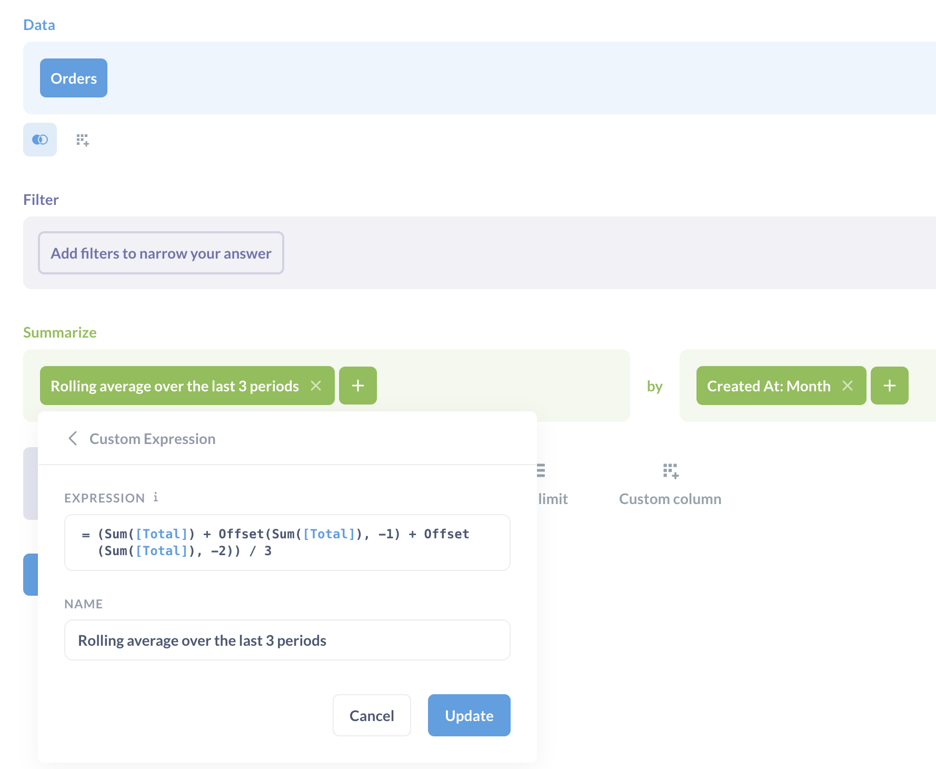Open the Created At: Month grouping options
The image size is (936, 769).
coord(768,386)
